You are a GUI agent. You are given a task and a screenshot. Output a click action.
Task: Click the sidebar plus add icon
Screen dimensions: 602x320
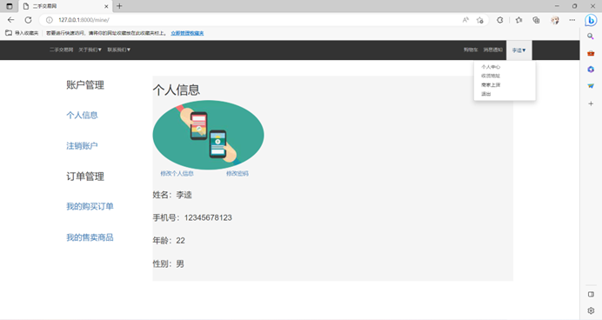click(591, 103)
